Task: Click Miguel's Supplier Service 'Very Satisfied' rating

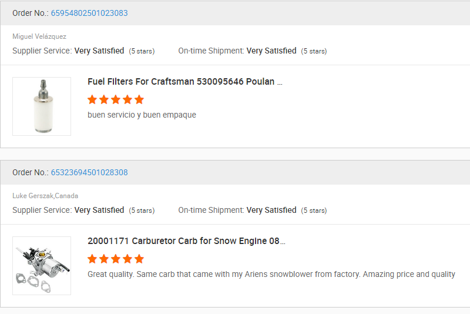Action: point(99,51)
